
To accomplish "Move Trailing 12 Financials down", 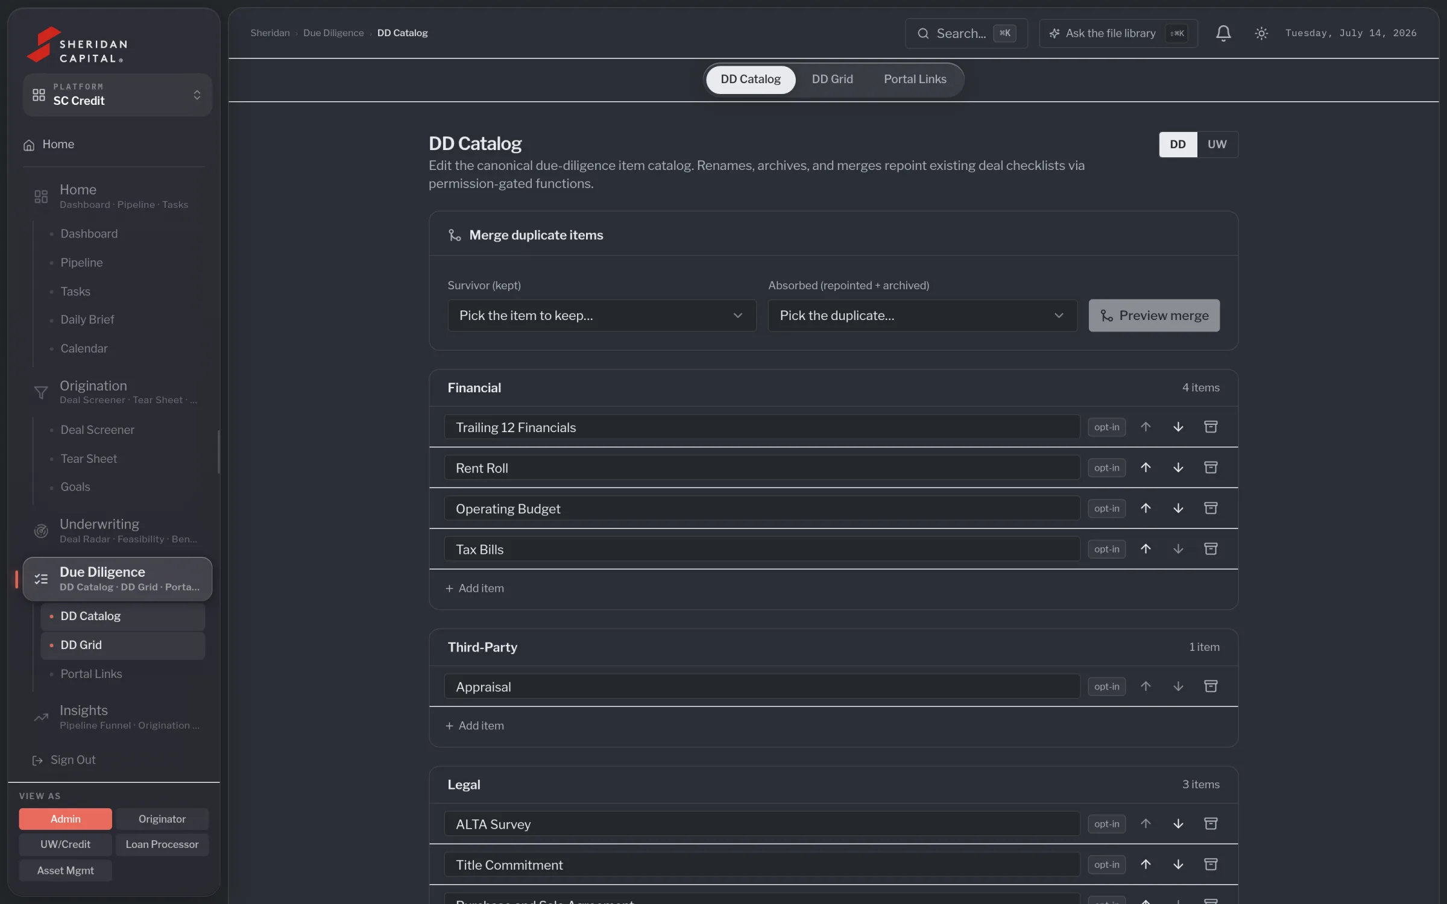I will 1177,427.
